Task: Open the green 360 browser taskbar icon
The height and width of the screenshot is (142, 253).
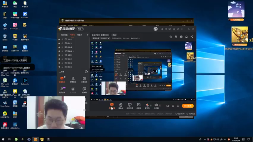Action: (16, 139)
